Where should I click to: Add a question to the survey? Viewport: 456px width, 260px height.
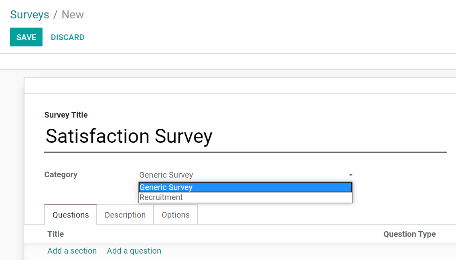coord(134,251)
